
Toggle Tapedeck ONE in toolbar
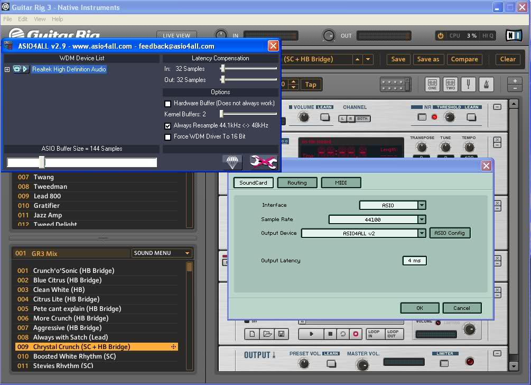point(432,85)
